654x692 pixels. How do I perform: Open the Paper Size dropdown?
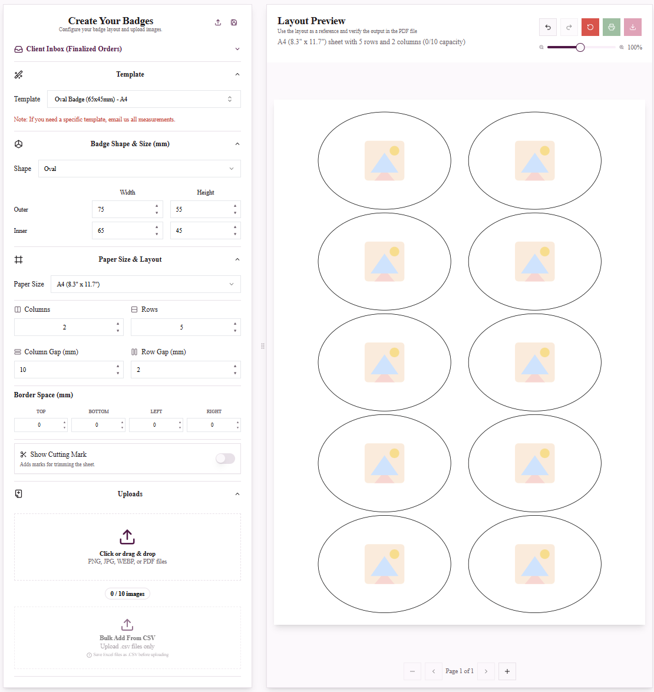pyautogui.click(x=146, y=284)
